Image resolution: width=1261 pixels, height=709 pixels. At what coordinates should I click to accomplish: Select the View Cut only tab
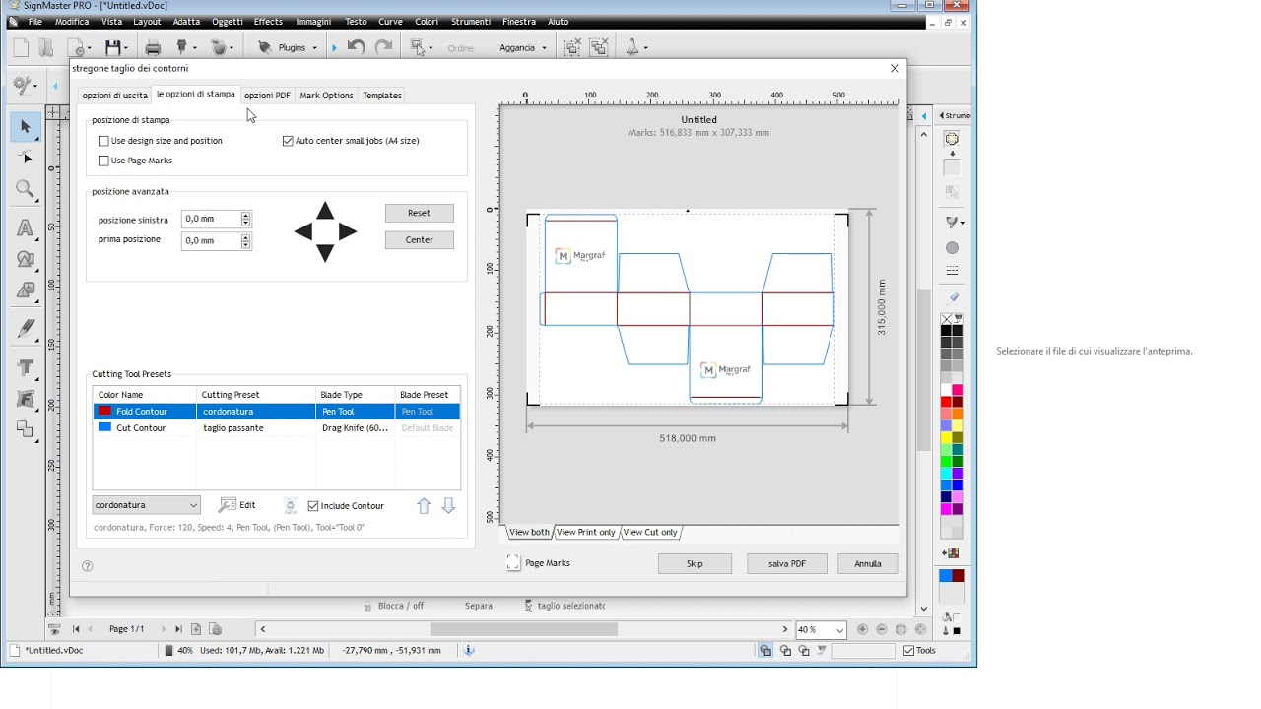(651, 533)
